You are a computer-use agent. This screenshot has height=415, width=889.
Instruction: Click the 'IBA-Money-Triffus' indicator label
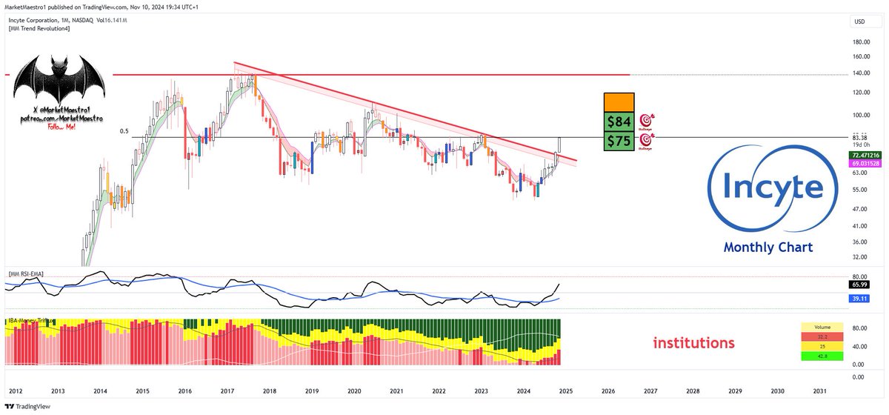click(x=30, y=322)
